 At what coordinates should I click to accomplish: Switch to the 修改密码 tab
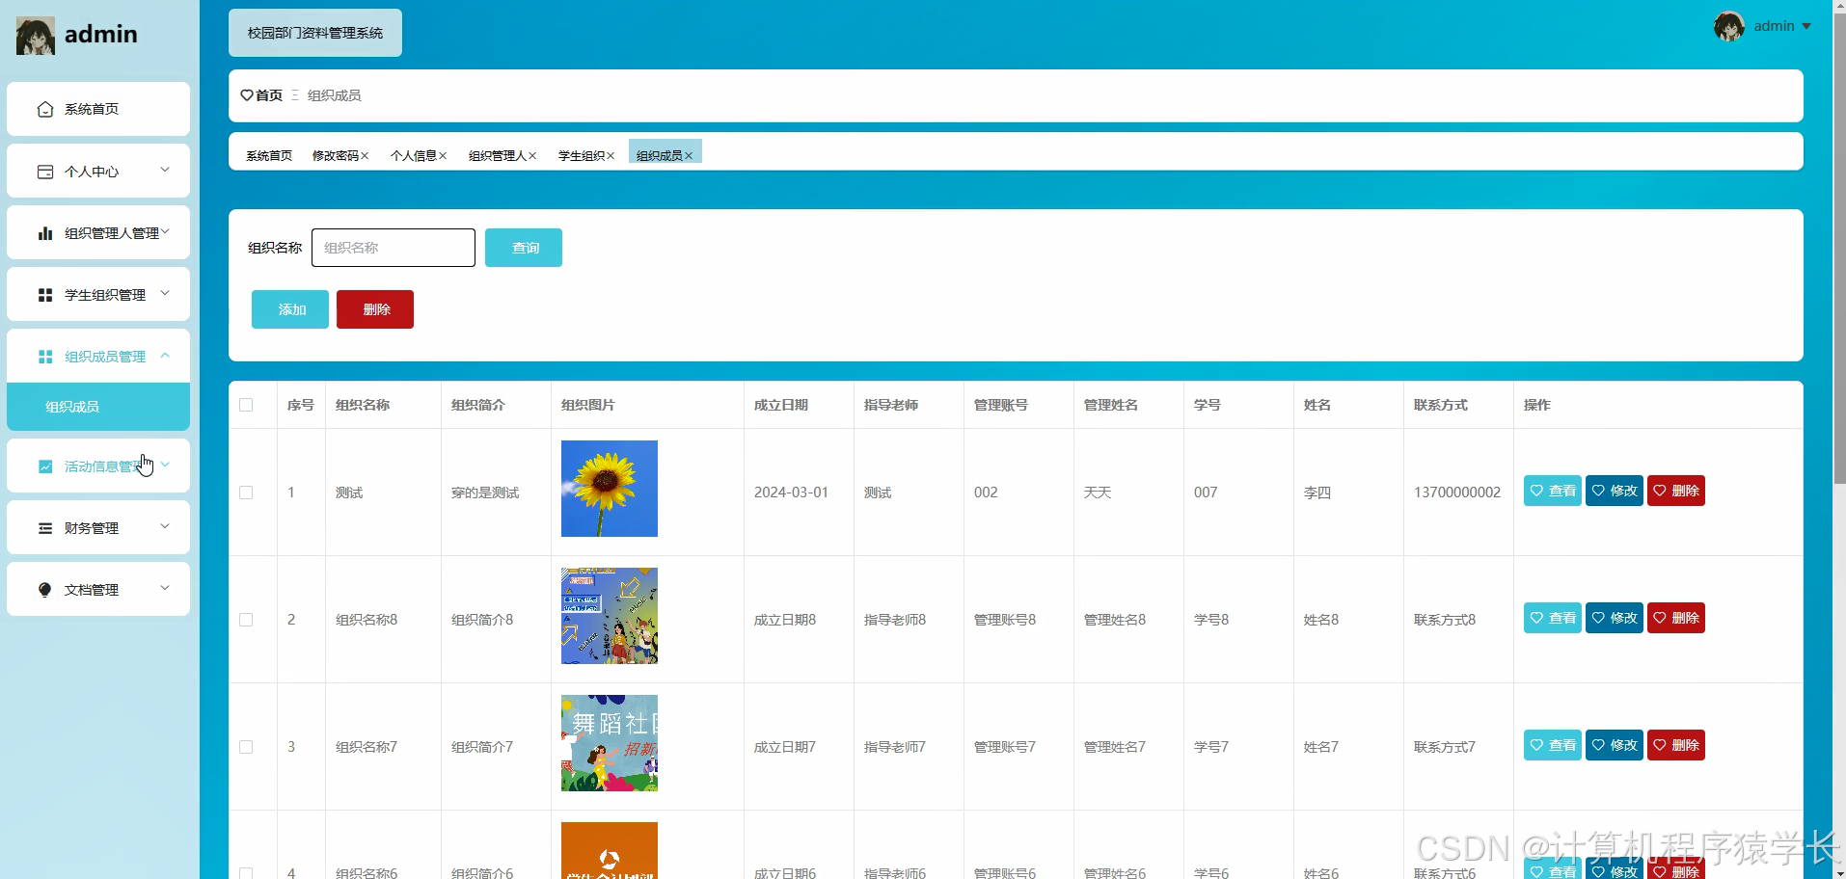pos(335,155)
